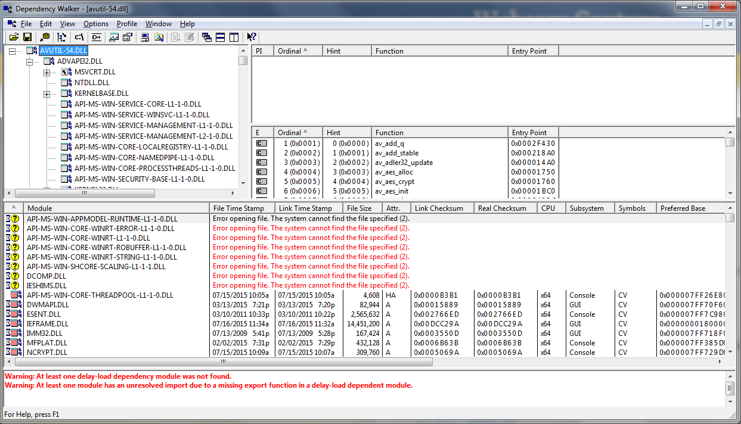
Task: Collapse the AVUTIL-54.DLL tree node
Action: (x=12, y=51)
